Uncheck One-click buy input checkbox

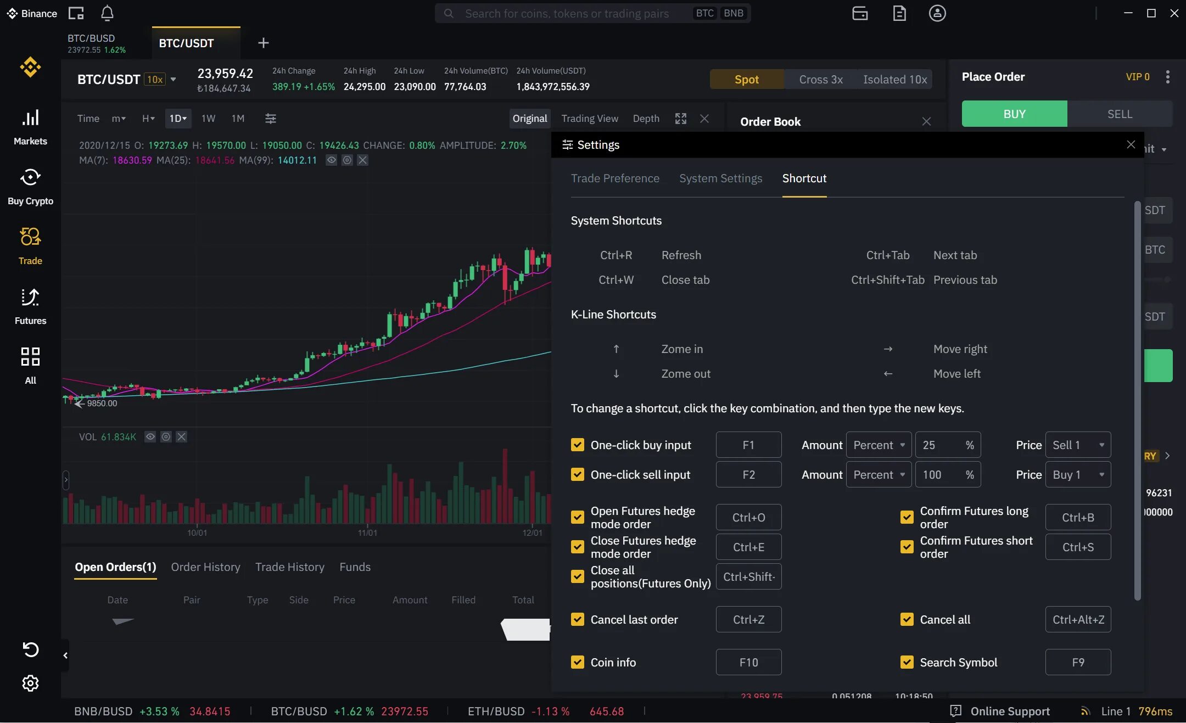[578, 445]
